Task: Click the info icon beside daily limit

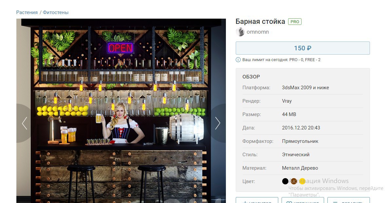Action: pyautogui.click(x=238, y=59)
